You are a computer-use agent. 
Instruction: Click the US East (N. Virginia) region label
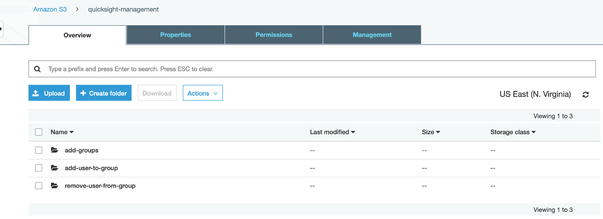[535, 94]
